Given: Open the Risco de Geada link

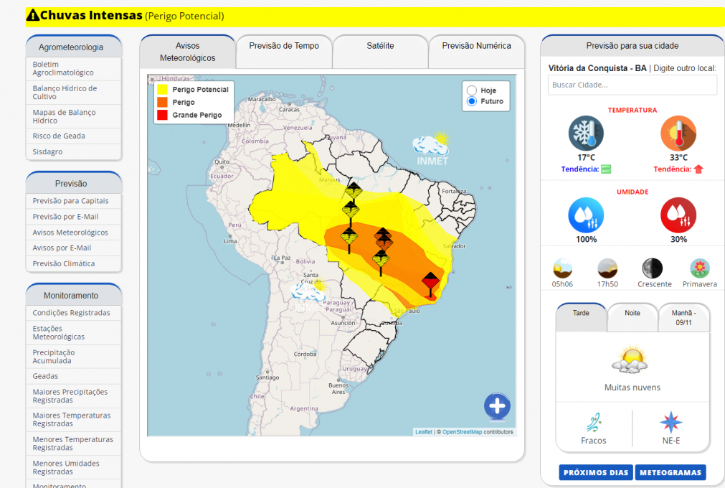Looking at the screenshot, I should click(59, 136).
